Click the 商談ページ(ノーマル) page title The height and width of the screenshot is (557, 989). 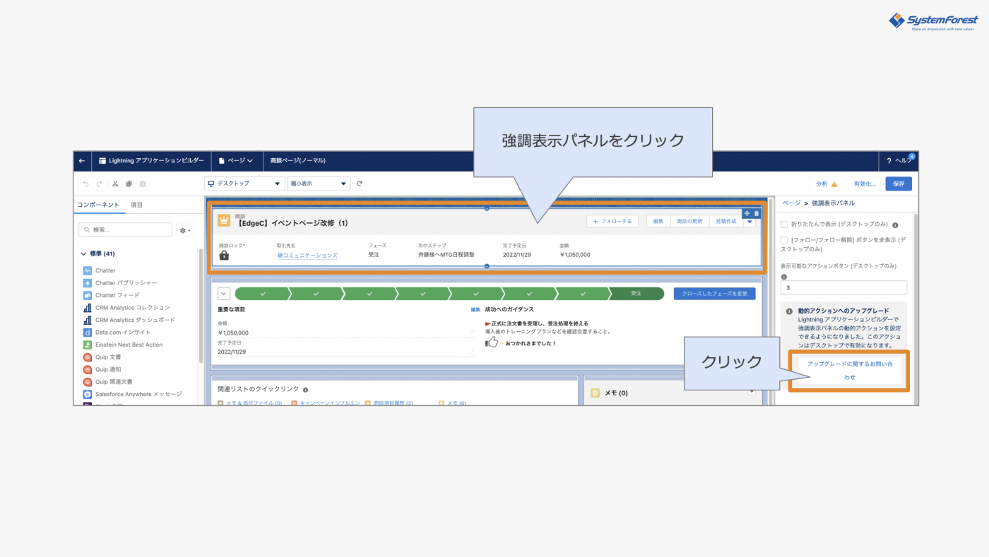(298, 161)
